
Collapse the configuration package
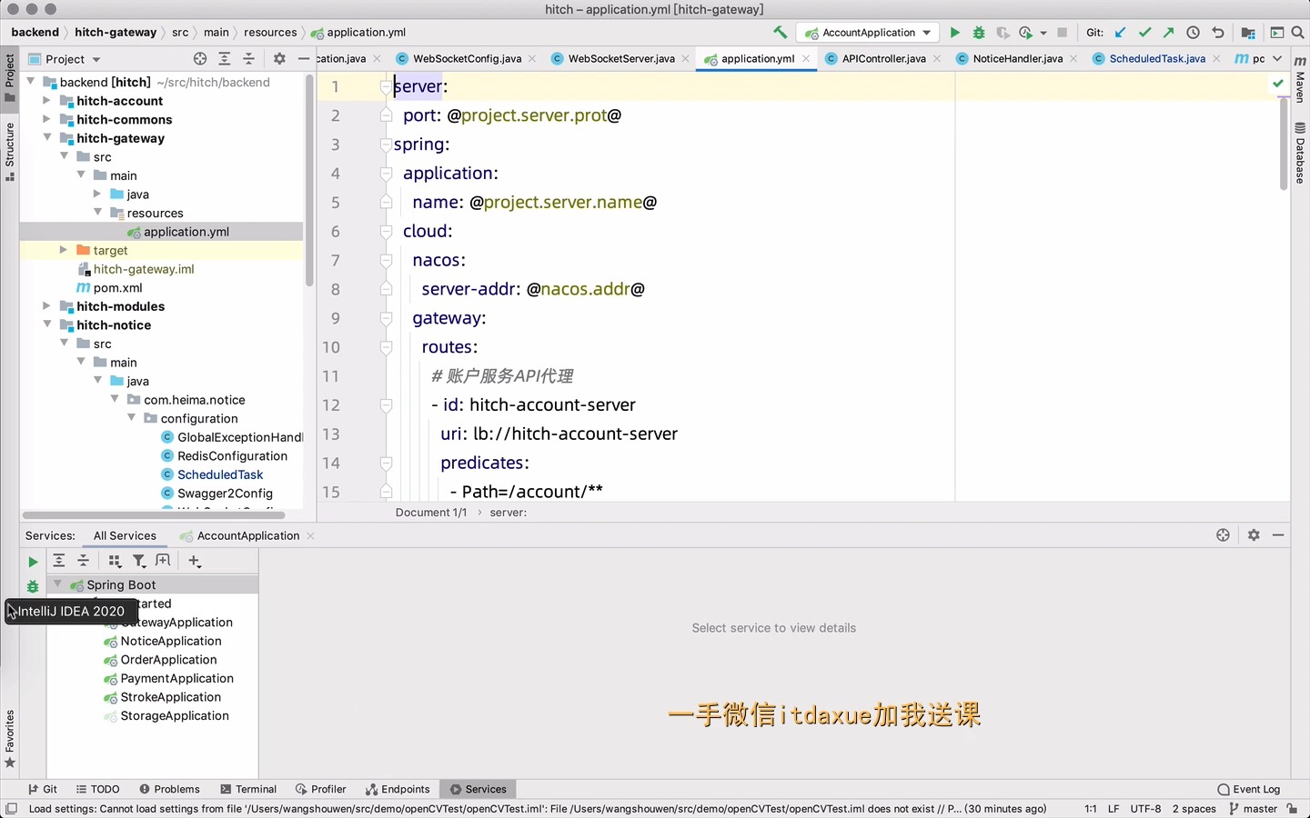[x=131, y=418]
